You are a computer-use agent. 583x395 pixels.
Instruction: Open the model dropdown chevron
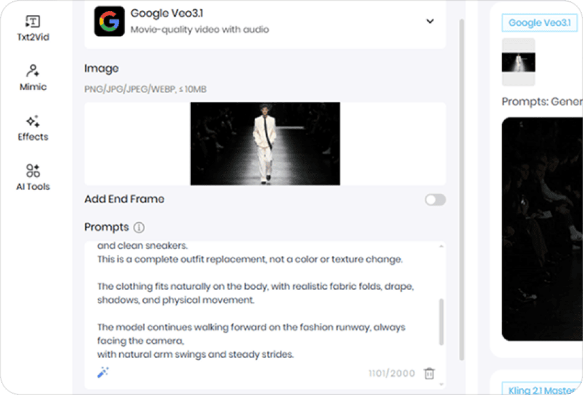click(x=430, y=20)
